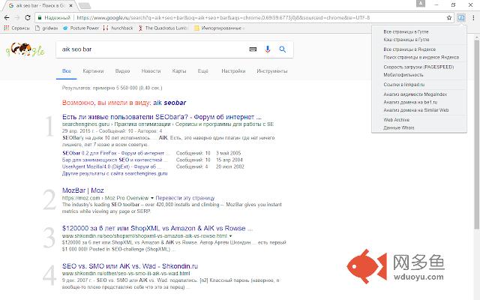Go back with the browser back arrow

point(7,18)
